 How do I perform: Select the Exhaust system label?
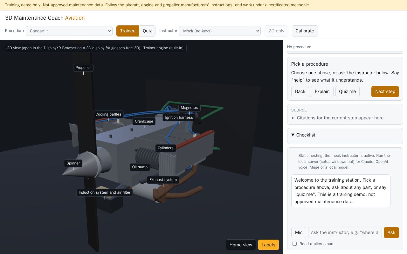163,180
